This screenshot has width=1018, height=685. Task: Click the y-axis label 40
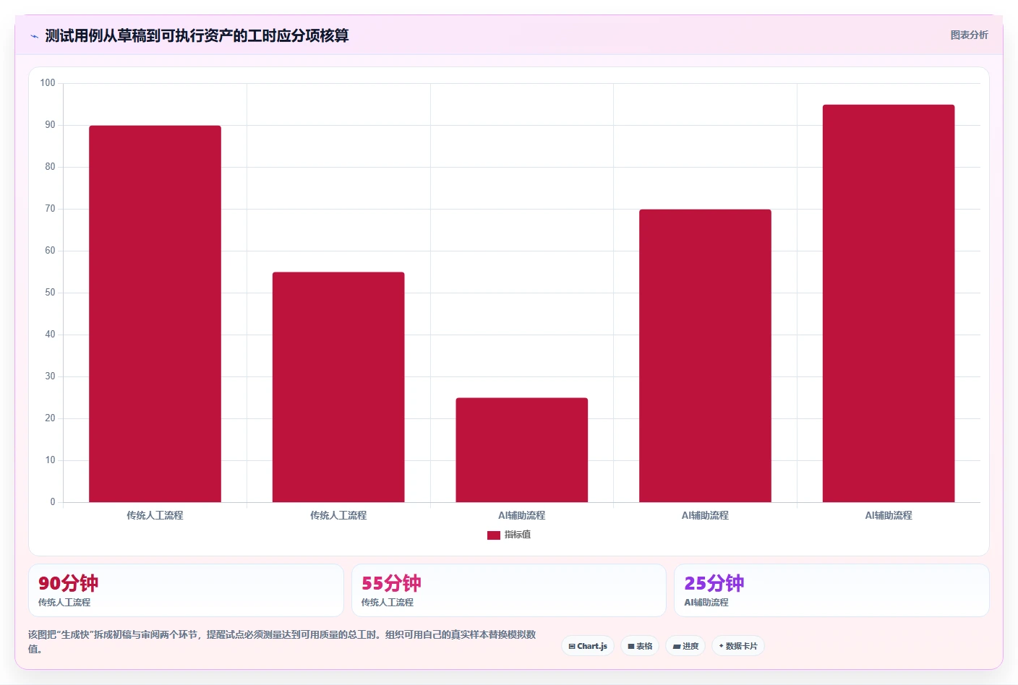50,335
